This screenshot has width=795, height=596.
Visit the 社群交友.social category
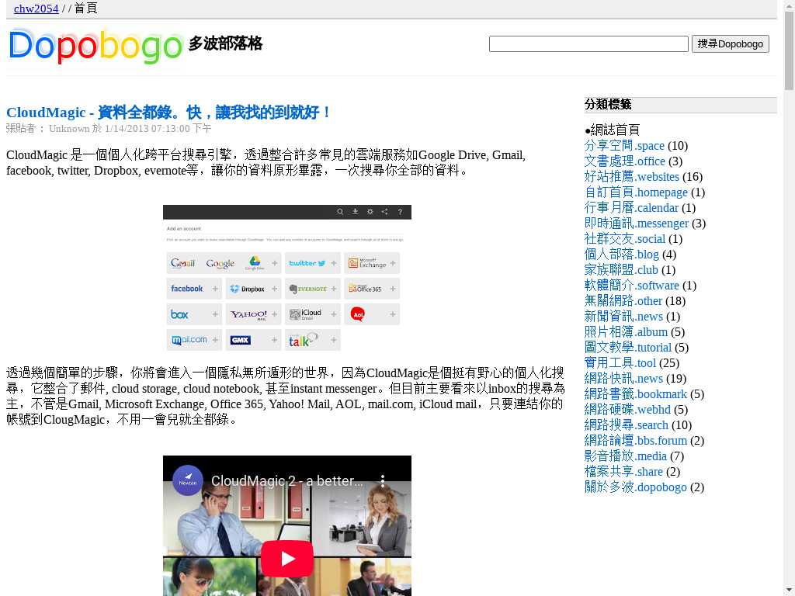click(625, 239)
